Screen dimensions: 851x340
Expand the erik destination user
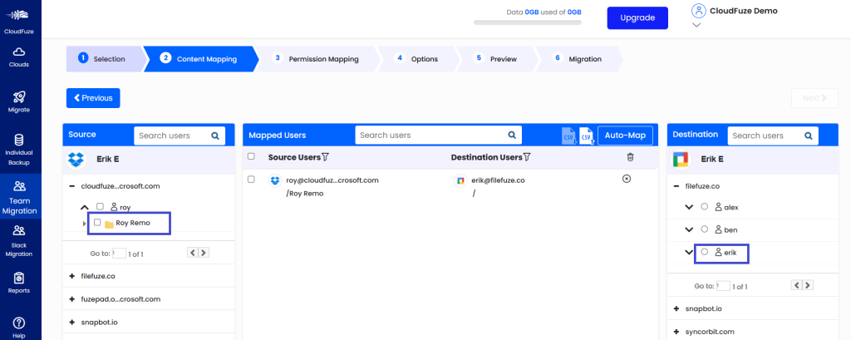click(x=689, y=252)
